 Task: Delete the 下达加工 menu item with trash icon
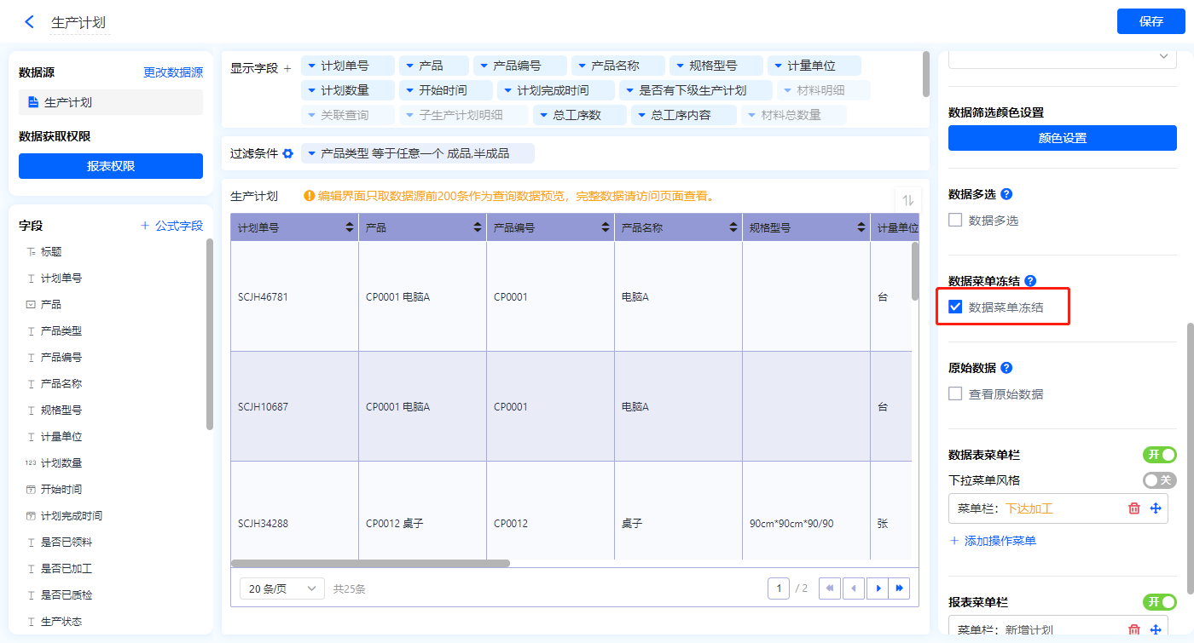point(1133,508)
